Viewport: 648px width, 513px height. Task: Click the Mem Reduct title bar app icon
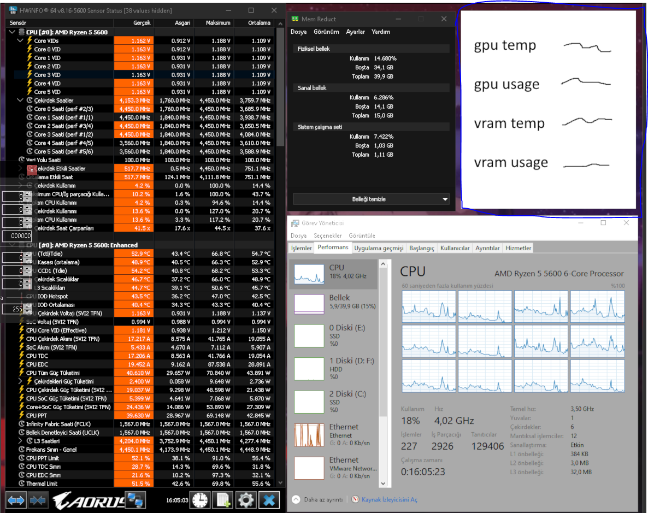coord(295,19)
